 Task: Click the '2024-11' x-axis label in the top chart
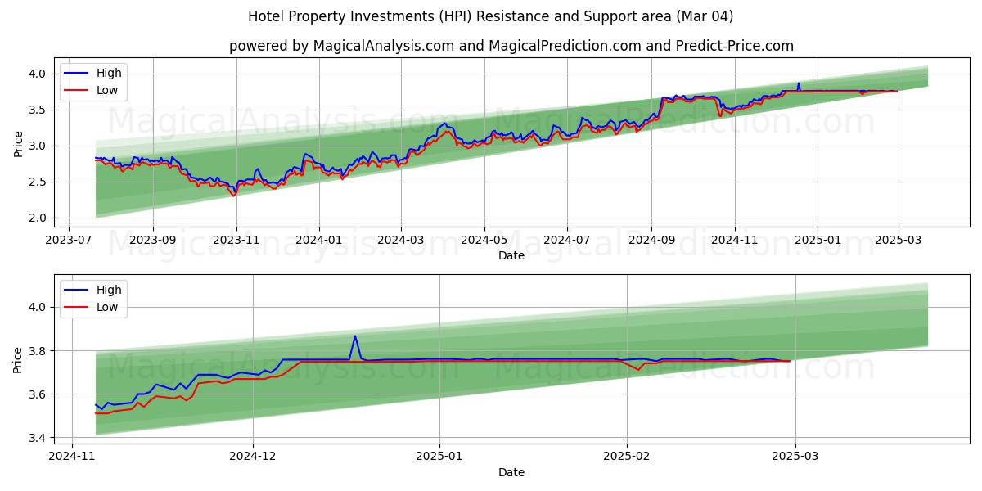pos(734,241)
